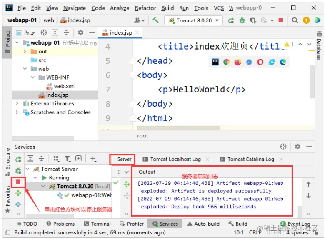Open Firefox browser preview icon
The width and height of the screenshot is (325, 239).
coord(238,62)
